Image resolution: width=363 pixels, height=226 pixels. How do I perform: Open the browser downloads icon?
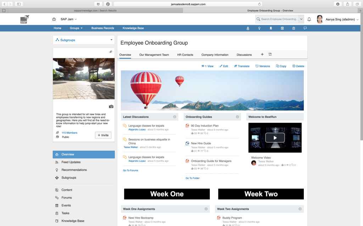tap(338, 4)
